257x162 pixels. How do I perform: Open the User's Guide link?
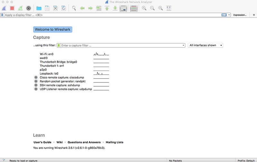click(42, 142)
